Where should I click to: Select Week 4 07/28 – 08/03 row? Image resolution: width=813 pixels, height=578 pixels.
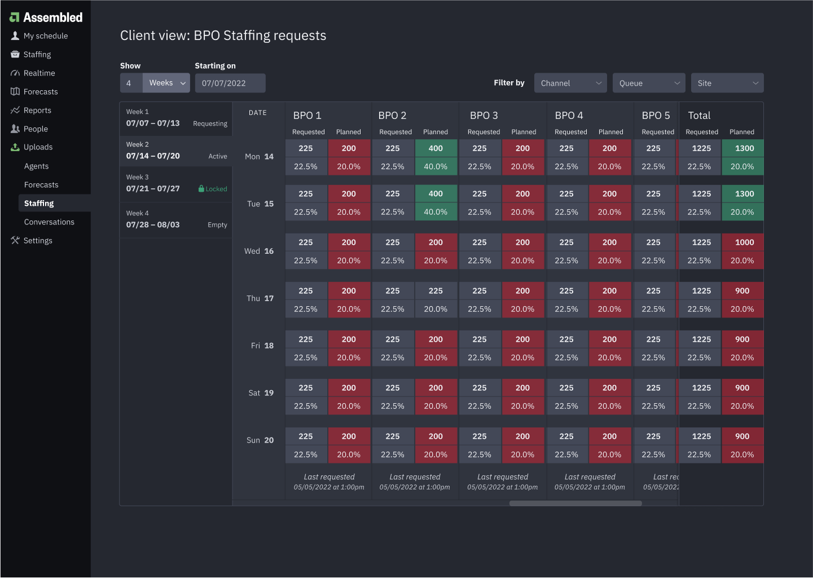[x=176, y=220]
